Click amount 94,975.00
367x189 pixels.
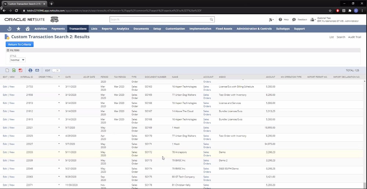(x=270, y=144)
